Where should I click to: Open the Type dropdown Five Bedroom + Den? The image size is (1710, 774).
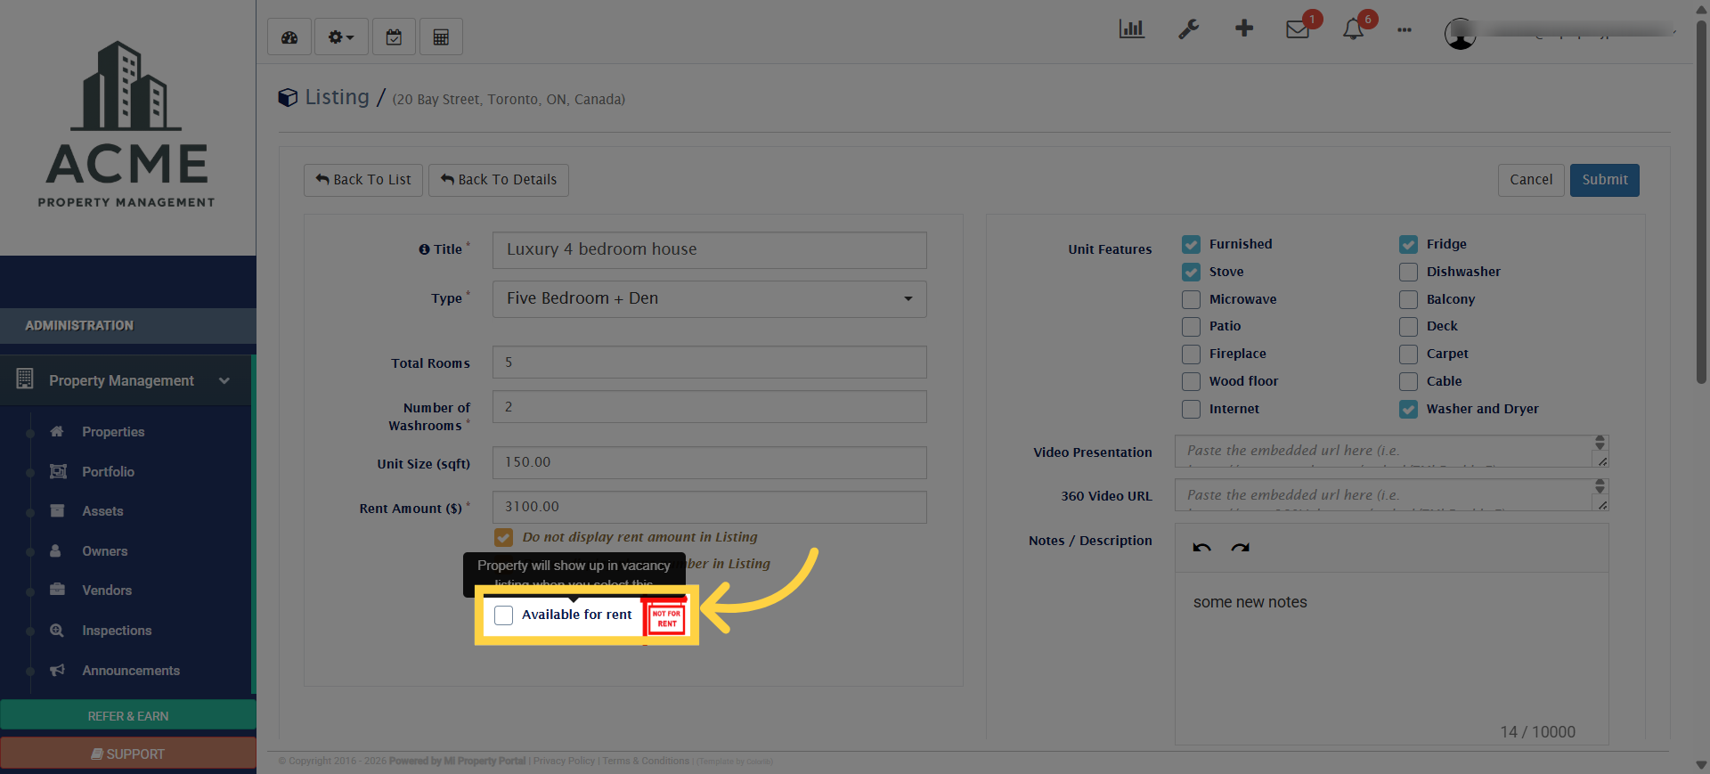pyautogui.click(x=709, y=299)
